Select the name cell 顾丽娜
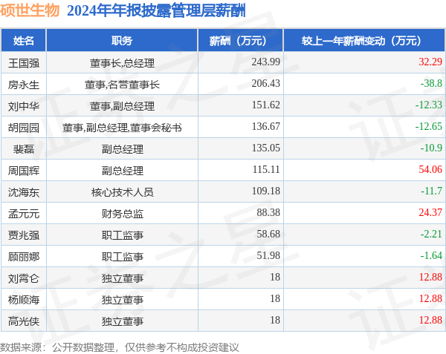This screenshot has height=354, width=446. (x=24, y=258)
